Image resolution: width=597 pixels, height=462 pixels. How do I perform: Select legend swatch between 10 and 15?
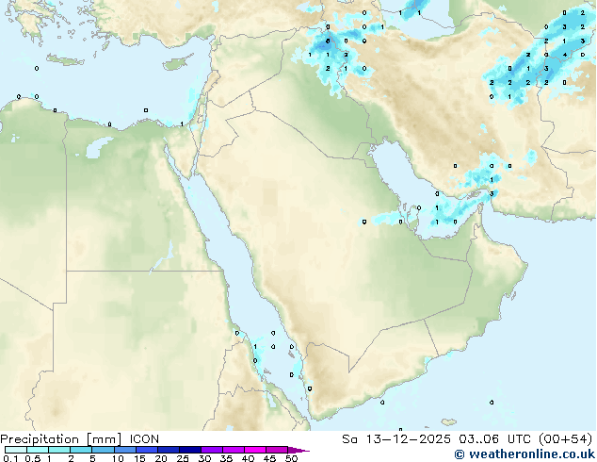tap(124, 450)
